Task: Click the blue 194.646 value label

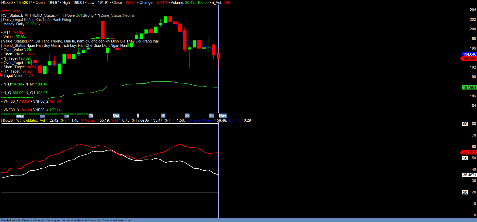Action: [469, 54]
